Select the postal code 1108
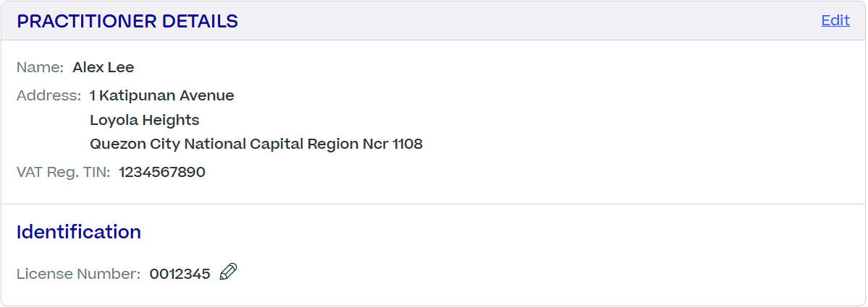 tap(408, 144)
